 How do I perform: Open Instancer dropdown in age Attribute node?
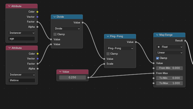click(x=22, y=33)
